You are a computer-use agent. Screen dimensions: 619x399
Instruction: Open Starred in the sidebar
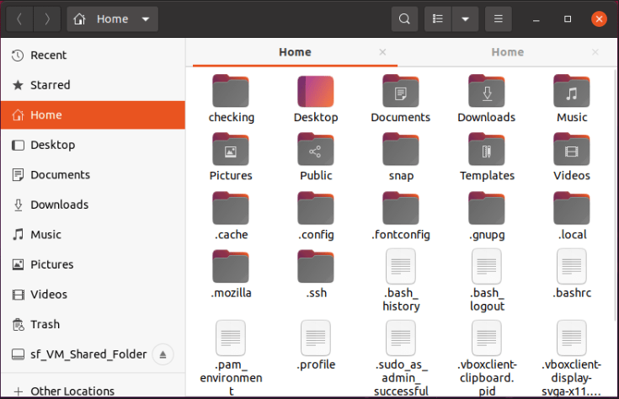click(93, 85)
